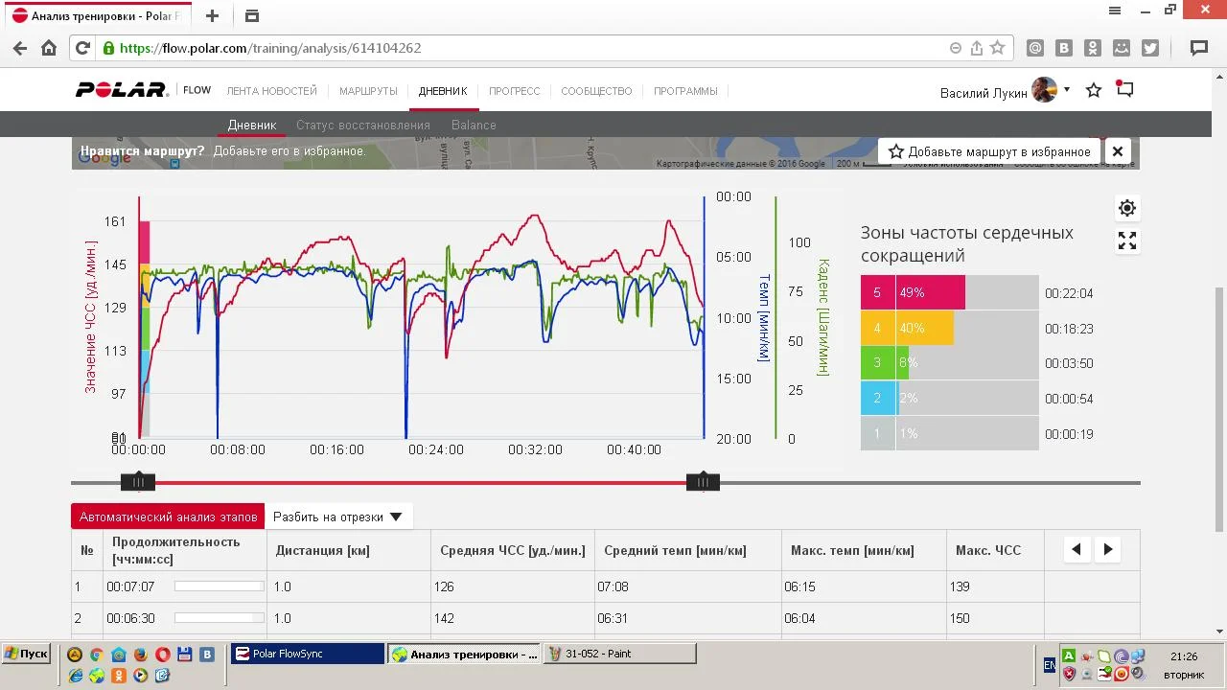Click the browser home icon
Viewport: 1227px width, 690px height.
(x=49, y=48)
